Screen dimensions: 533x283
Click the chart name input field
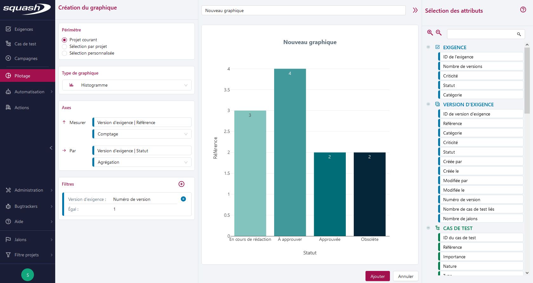pos(303,10)
